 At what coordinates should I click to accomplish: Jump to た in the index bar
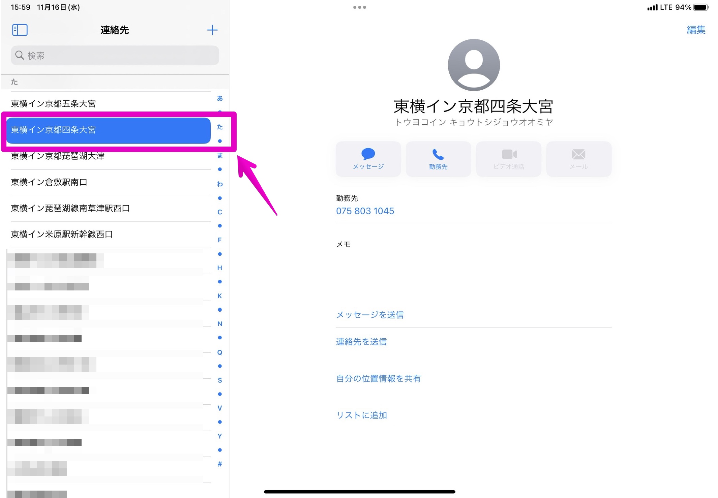coord(220,127)
